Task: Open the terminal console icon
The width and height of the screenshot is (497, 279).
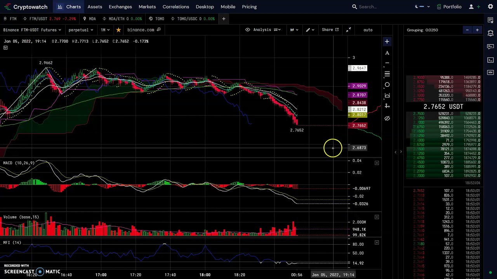Action: point(490,60)
